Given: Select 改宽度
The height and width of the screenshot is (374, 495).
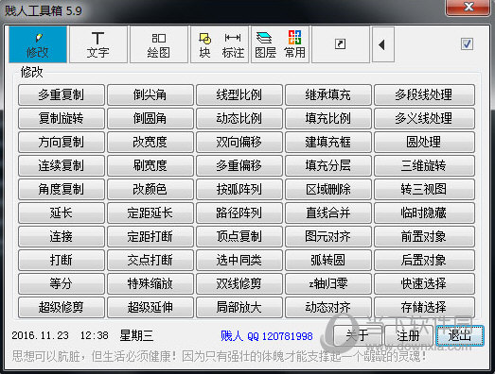Looking at the screenshot, I should 150,142.
